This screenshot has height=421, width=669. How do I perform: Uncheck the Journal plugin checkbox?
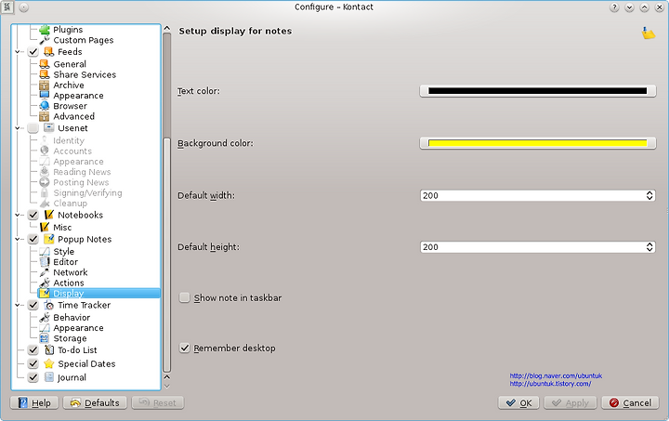pos(33,377)
